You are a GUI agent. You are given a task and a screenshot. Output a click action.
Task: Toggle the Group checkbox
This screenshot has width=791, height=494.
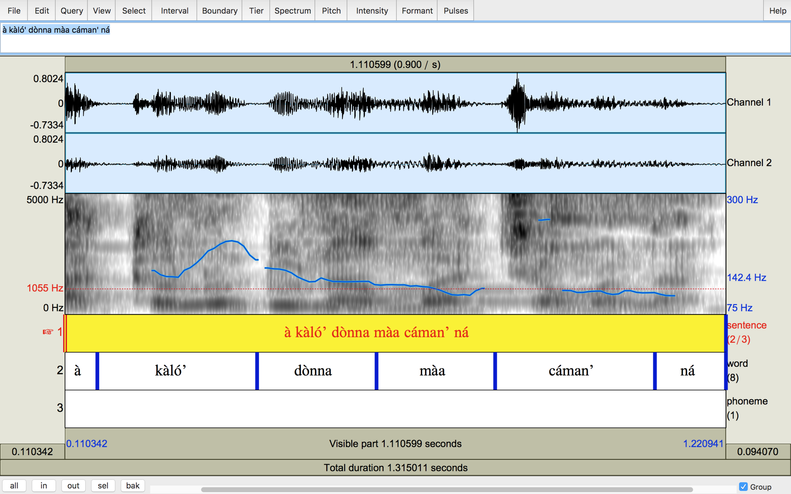pos(743,486)
